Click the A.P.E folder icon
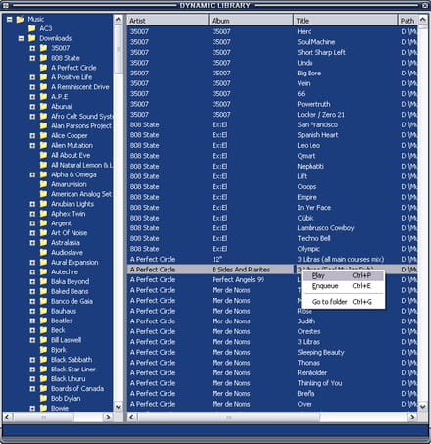This screenshot has height=444, width=431. [x=43, y=97]
